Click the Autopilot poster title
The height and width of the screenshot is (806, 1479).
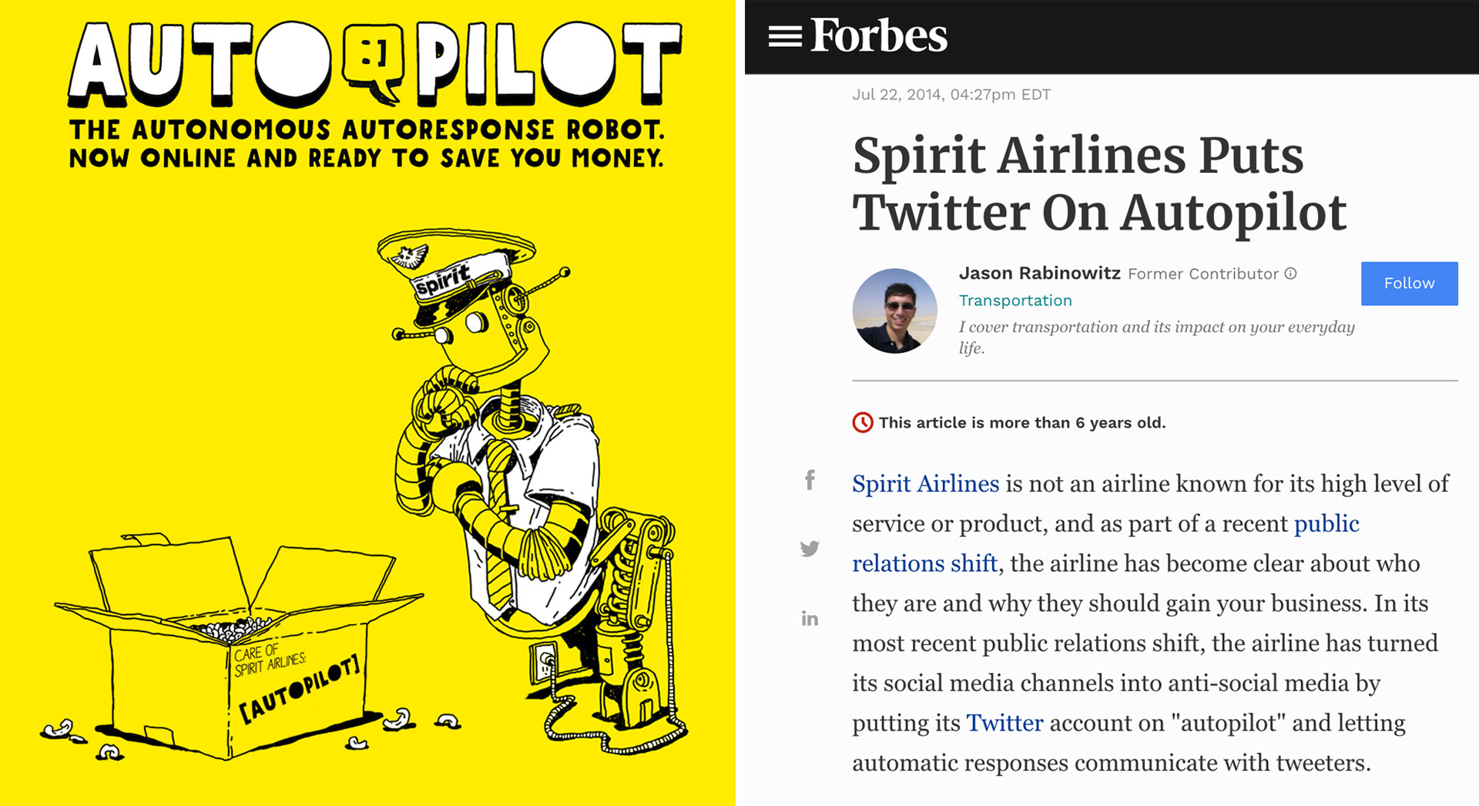click(375, 63)
